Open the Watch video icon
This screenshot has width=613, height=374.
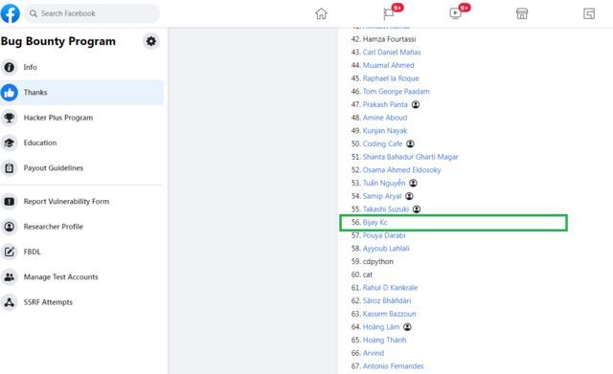point(455,13)
